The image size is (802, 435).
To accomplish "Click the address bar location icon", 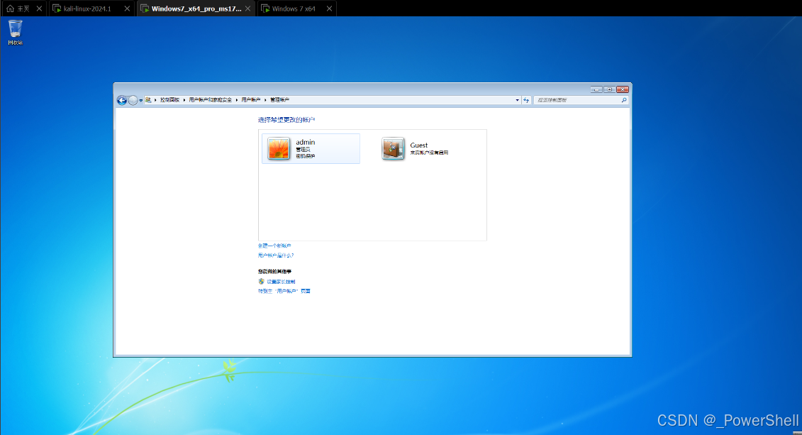I will tap(148, 100).
